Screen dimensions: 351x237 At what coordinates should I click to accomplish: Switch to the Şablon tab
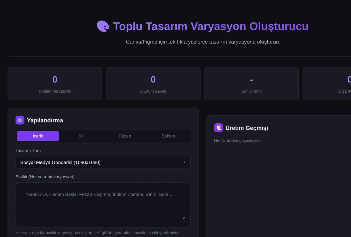[x=168, y=136]
